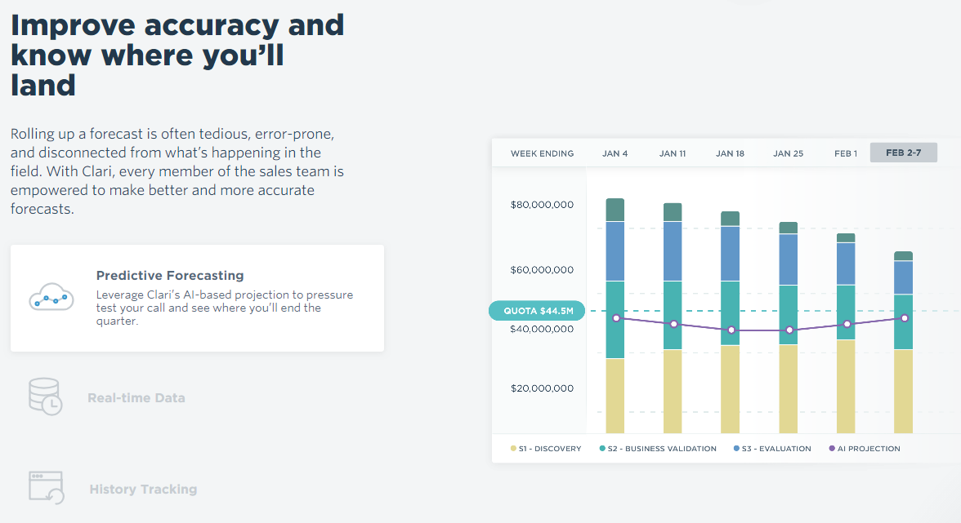The width and height of the screenshot is (961, 523).
Task: Select the JAN 4 week column header
Action: (x=615, y=153)
